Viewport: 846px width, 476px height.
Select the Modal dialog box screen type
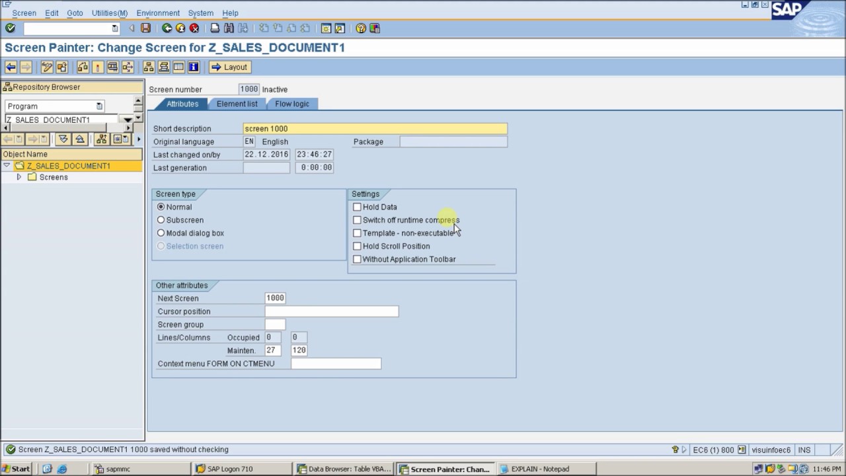point(161,233)
